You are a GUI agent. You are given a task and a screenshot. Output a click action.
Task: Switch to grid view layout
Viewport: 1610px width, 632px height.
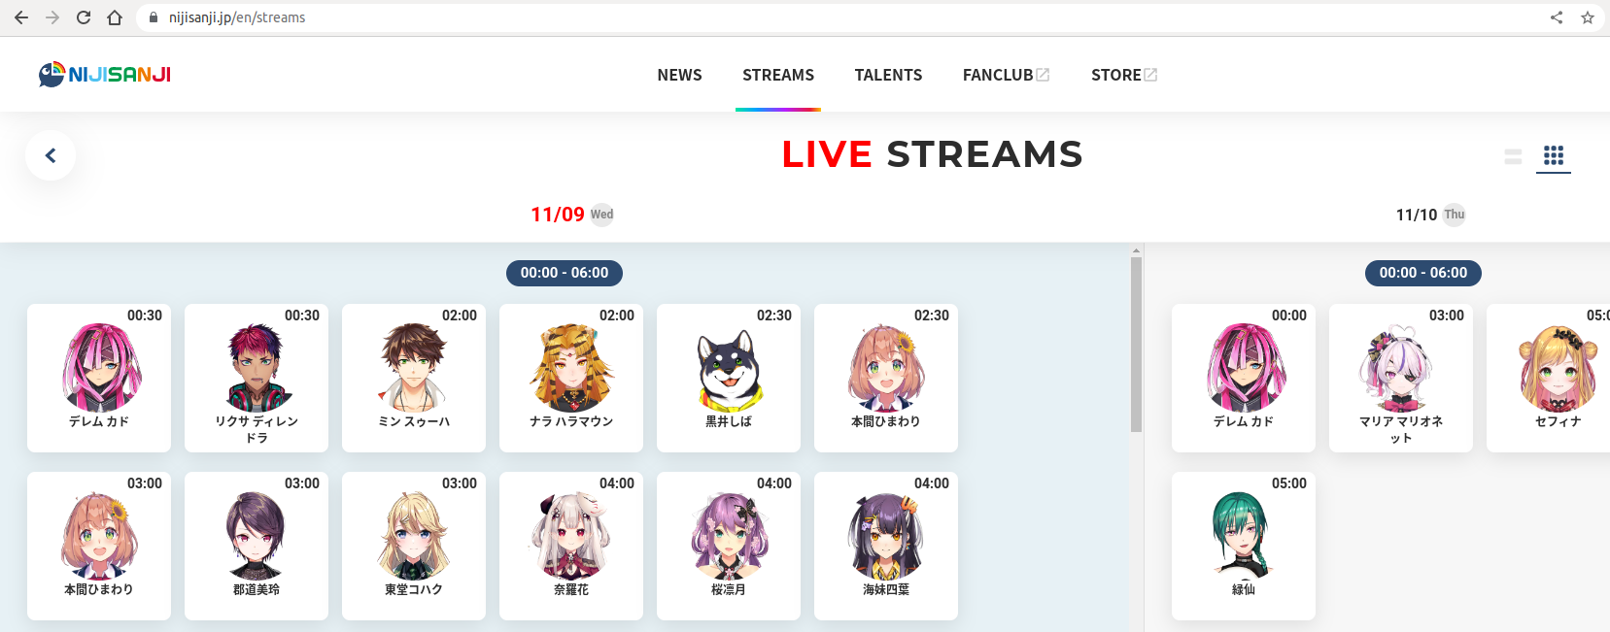[1554, 155]
